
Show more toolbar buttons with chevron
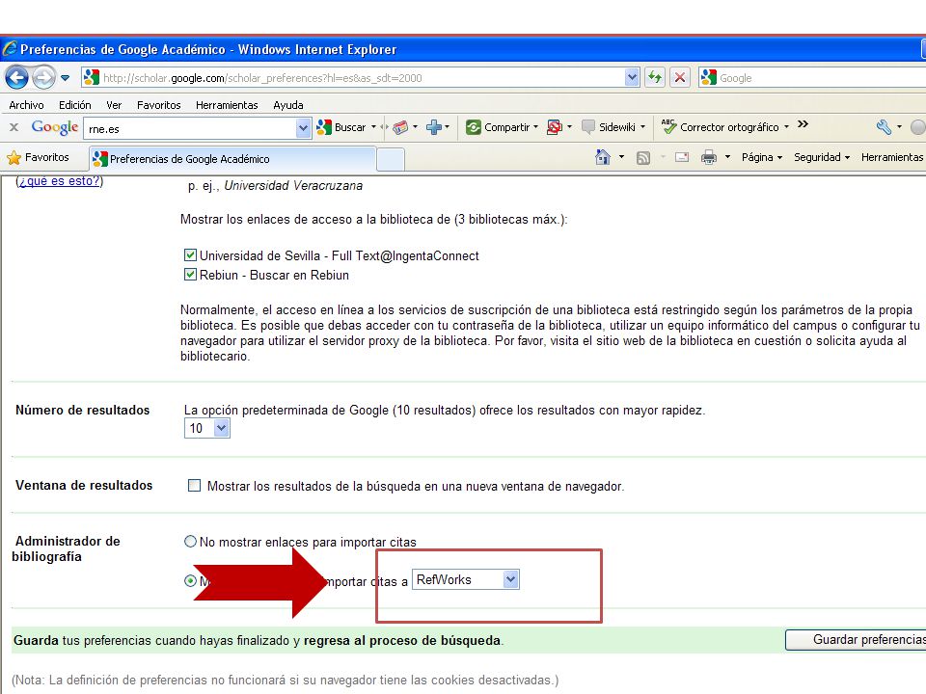point(803,124)
